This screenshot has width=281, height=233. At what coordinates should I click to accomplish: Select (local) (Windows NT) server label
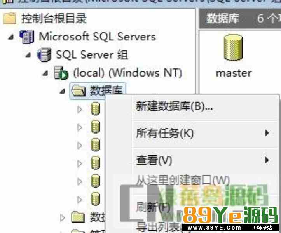pos(127,73)
